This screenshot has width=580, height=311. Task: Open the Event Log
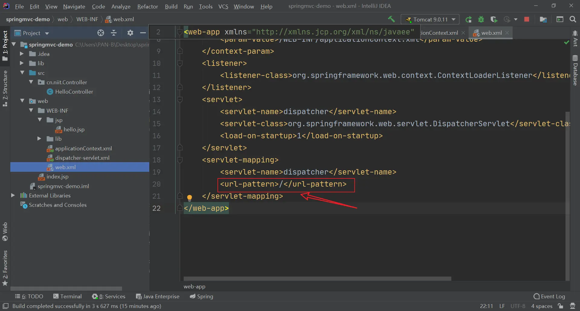click(x=549, y=297)
